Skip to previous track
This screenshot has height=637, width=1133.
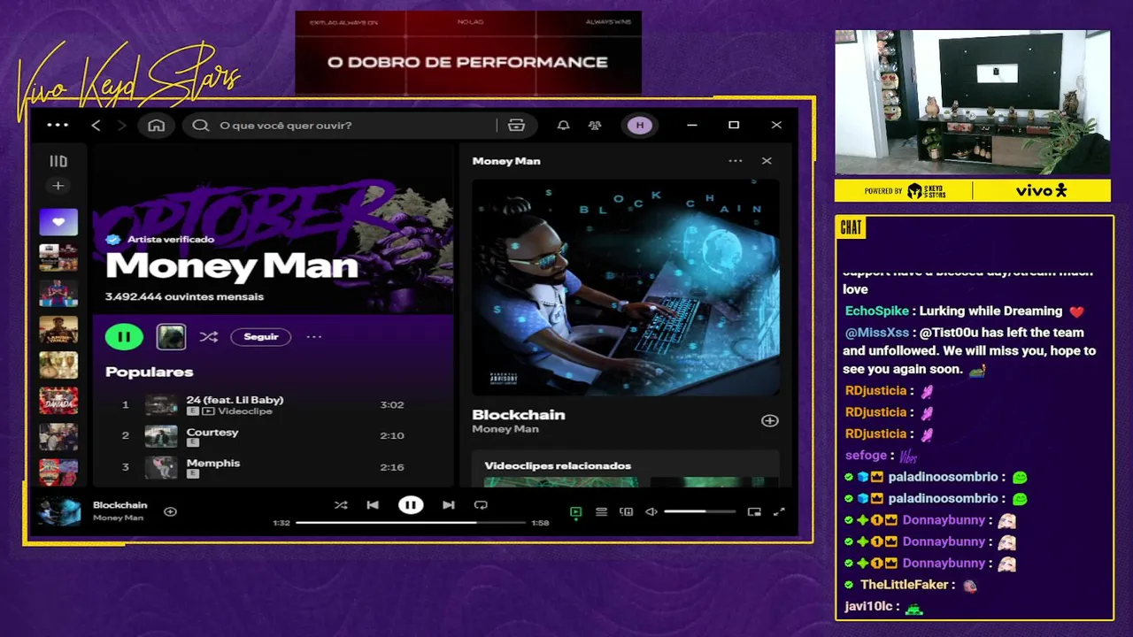point(373,505)
